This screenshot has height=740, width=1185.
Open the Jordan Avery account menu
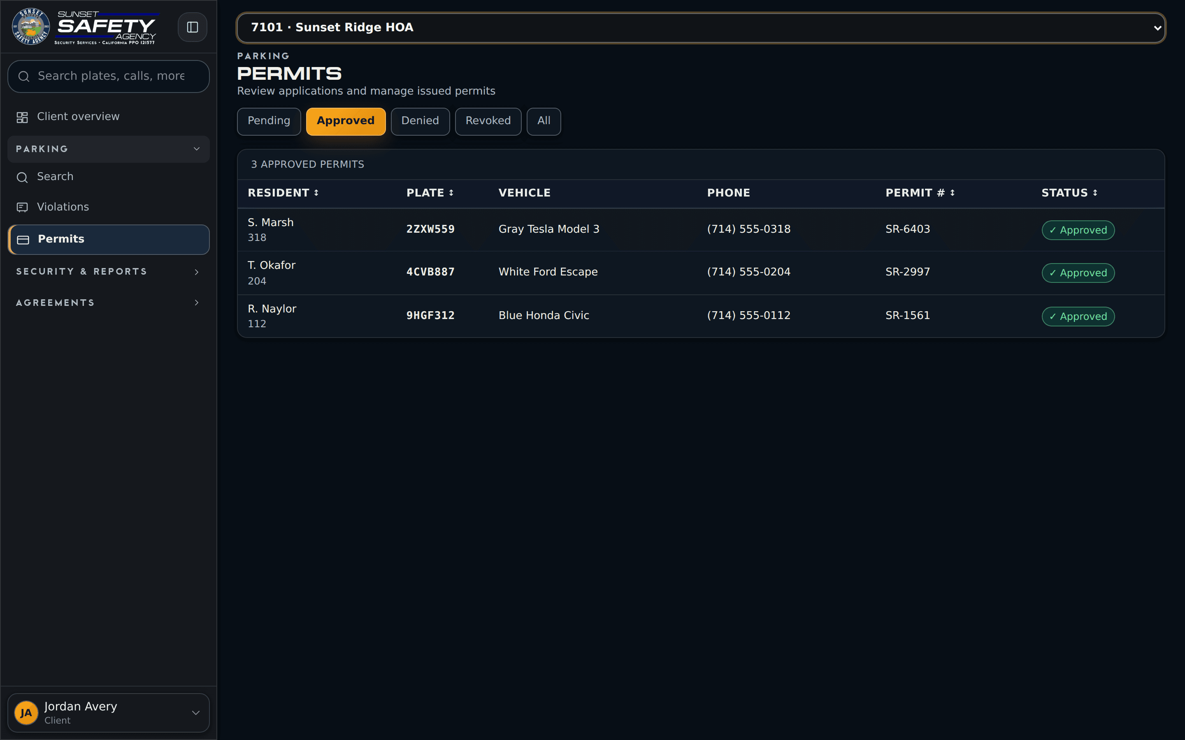(x=108, y=712)
